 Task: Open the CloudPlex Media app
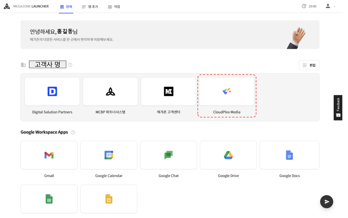(x=227, y=91)
